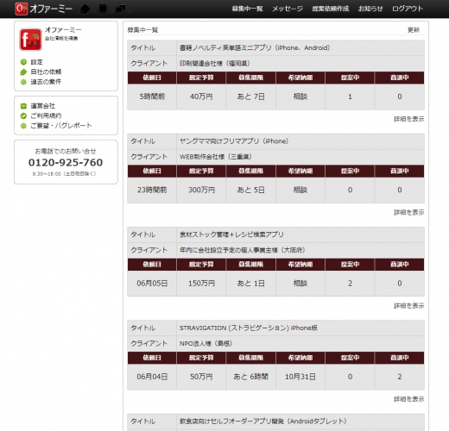The width and height of the screenshot is (449, 431).
Task: Click 詳細を表示 for STRAVIGATION project
Action: tap(408, 399)
